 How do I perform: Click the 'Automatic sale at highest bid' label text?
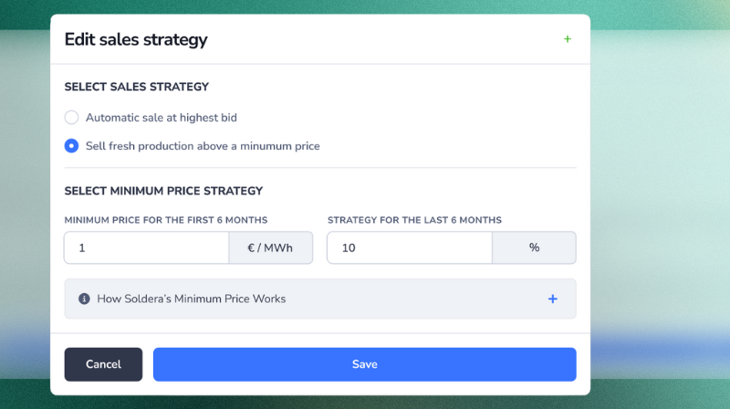coord(162,118)
